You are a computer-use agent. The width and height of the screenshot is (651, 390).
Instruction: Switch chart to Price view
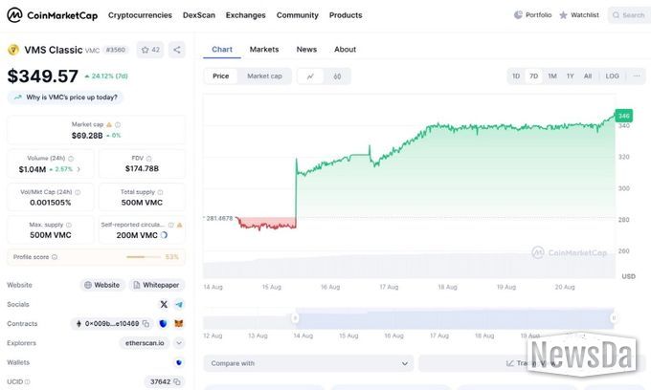pyautogui.click(x=221, y=76)
